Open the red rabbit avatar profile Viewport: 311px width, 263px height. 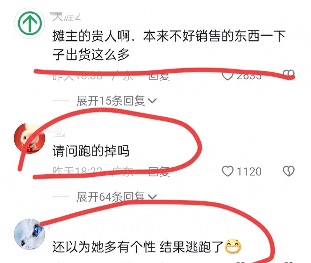pos(29,138)
